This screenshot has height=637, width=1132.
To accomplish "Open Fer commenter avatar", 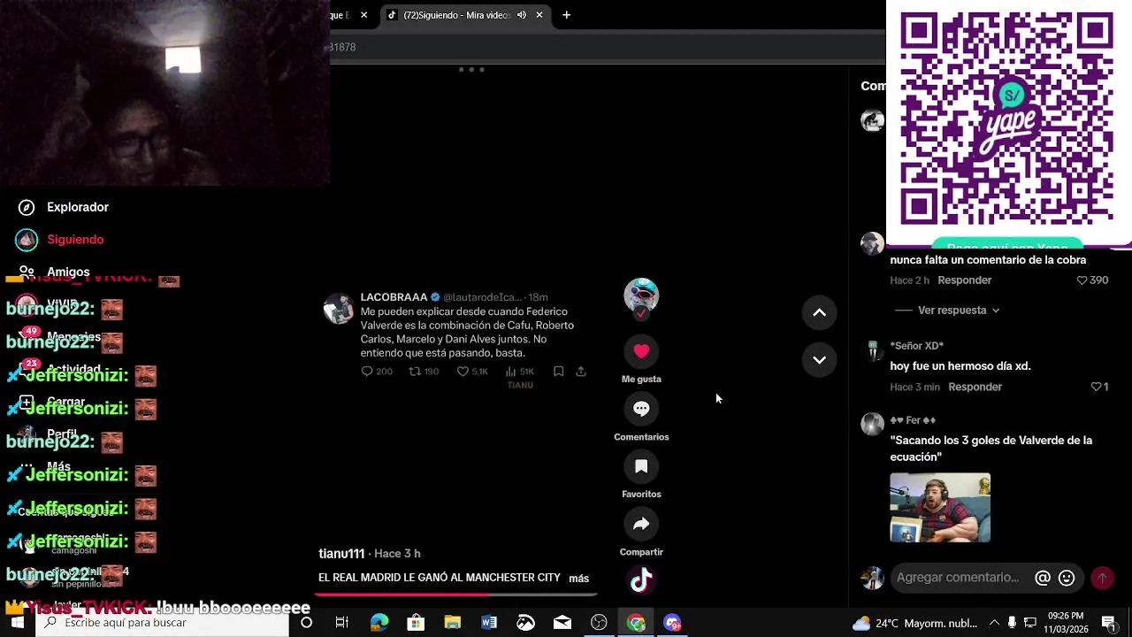I will point(873,424).
